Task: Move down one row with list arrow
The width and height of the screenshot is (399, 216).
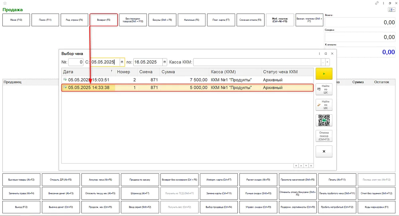Action: coord(306,166)
